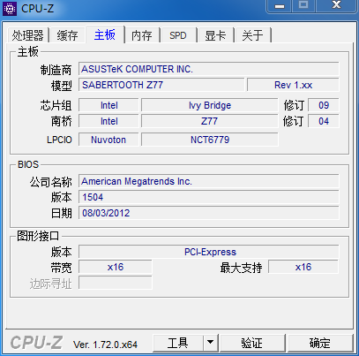
Task: Close the CPU-Z window
Action: click(336, 5)
